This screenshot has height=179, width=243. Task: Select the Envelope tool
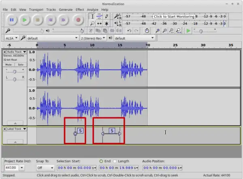point(99,16)
